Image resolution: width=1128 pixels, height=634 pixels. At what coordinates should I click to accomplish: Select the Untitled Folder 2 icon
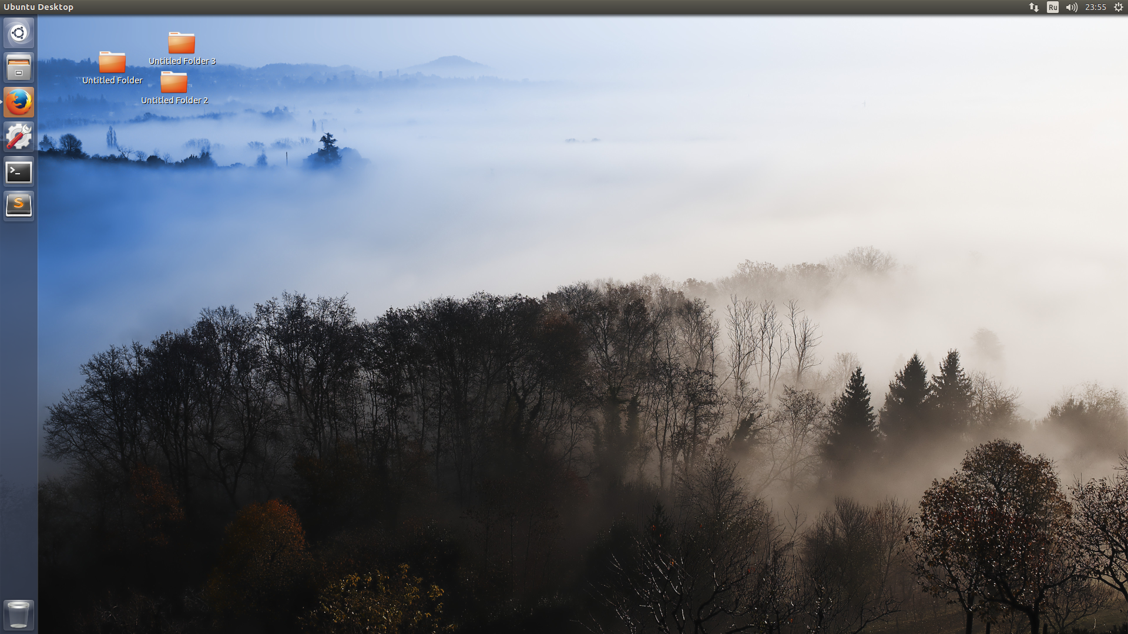(x=174, y=82)
